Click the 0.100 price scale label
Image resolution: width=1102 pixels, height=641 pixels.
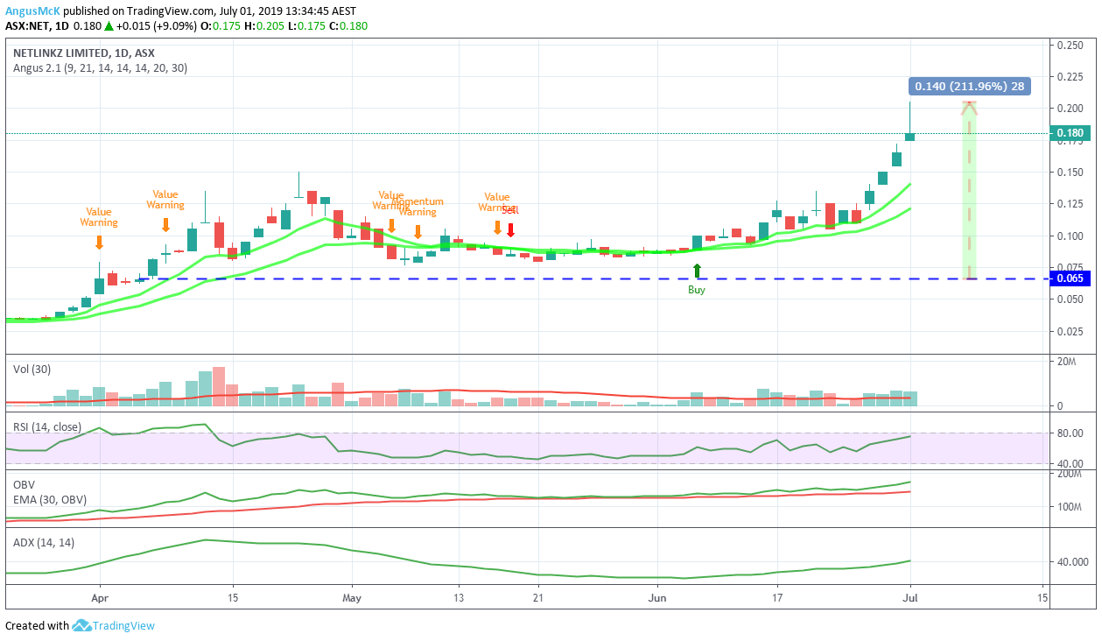click(1071, 236)
